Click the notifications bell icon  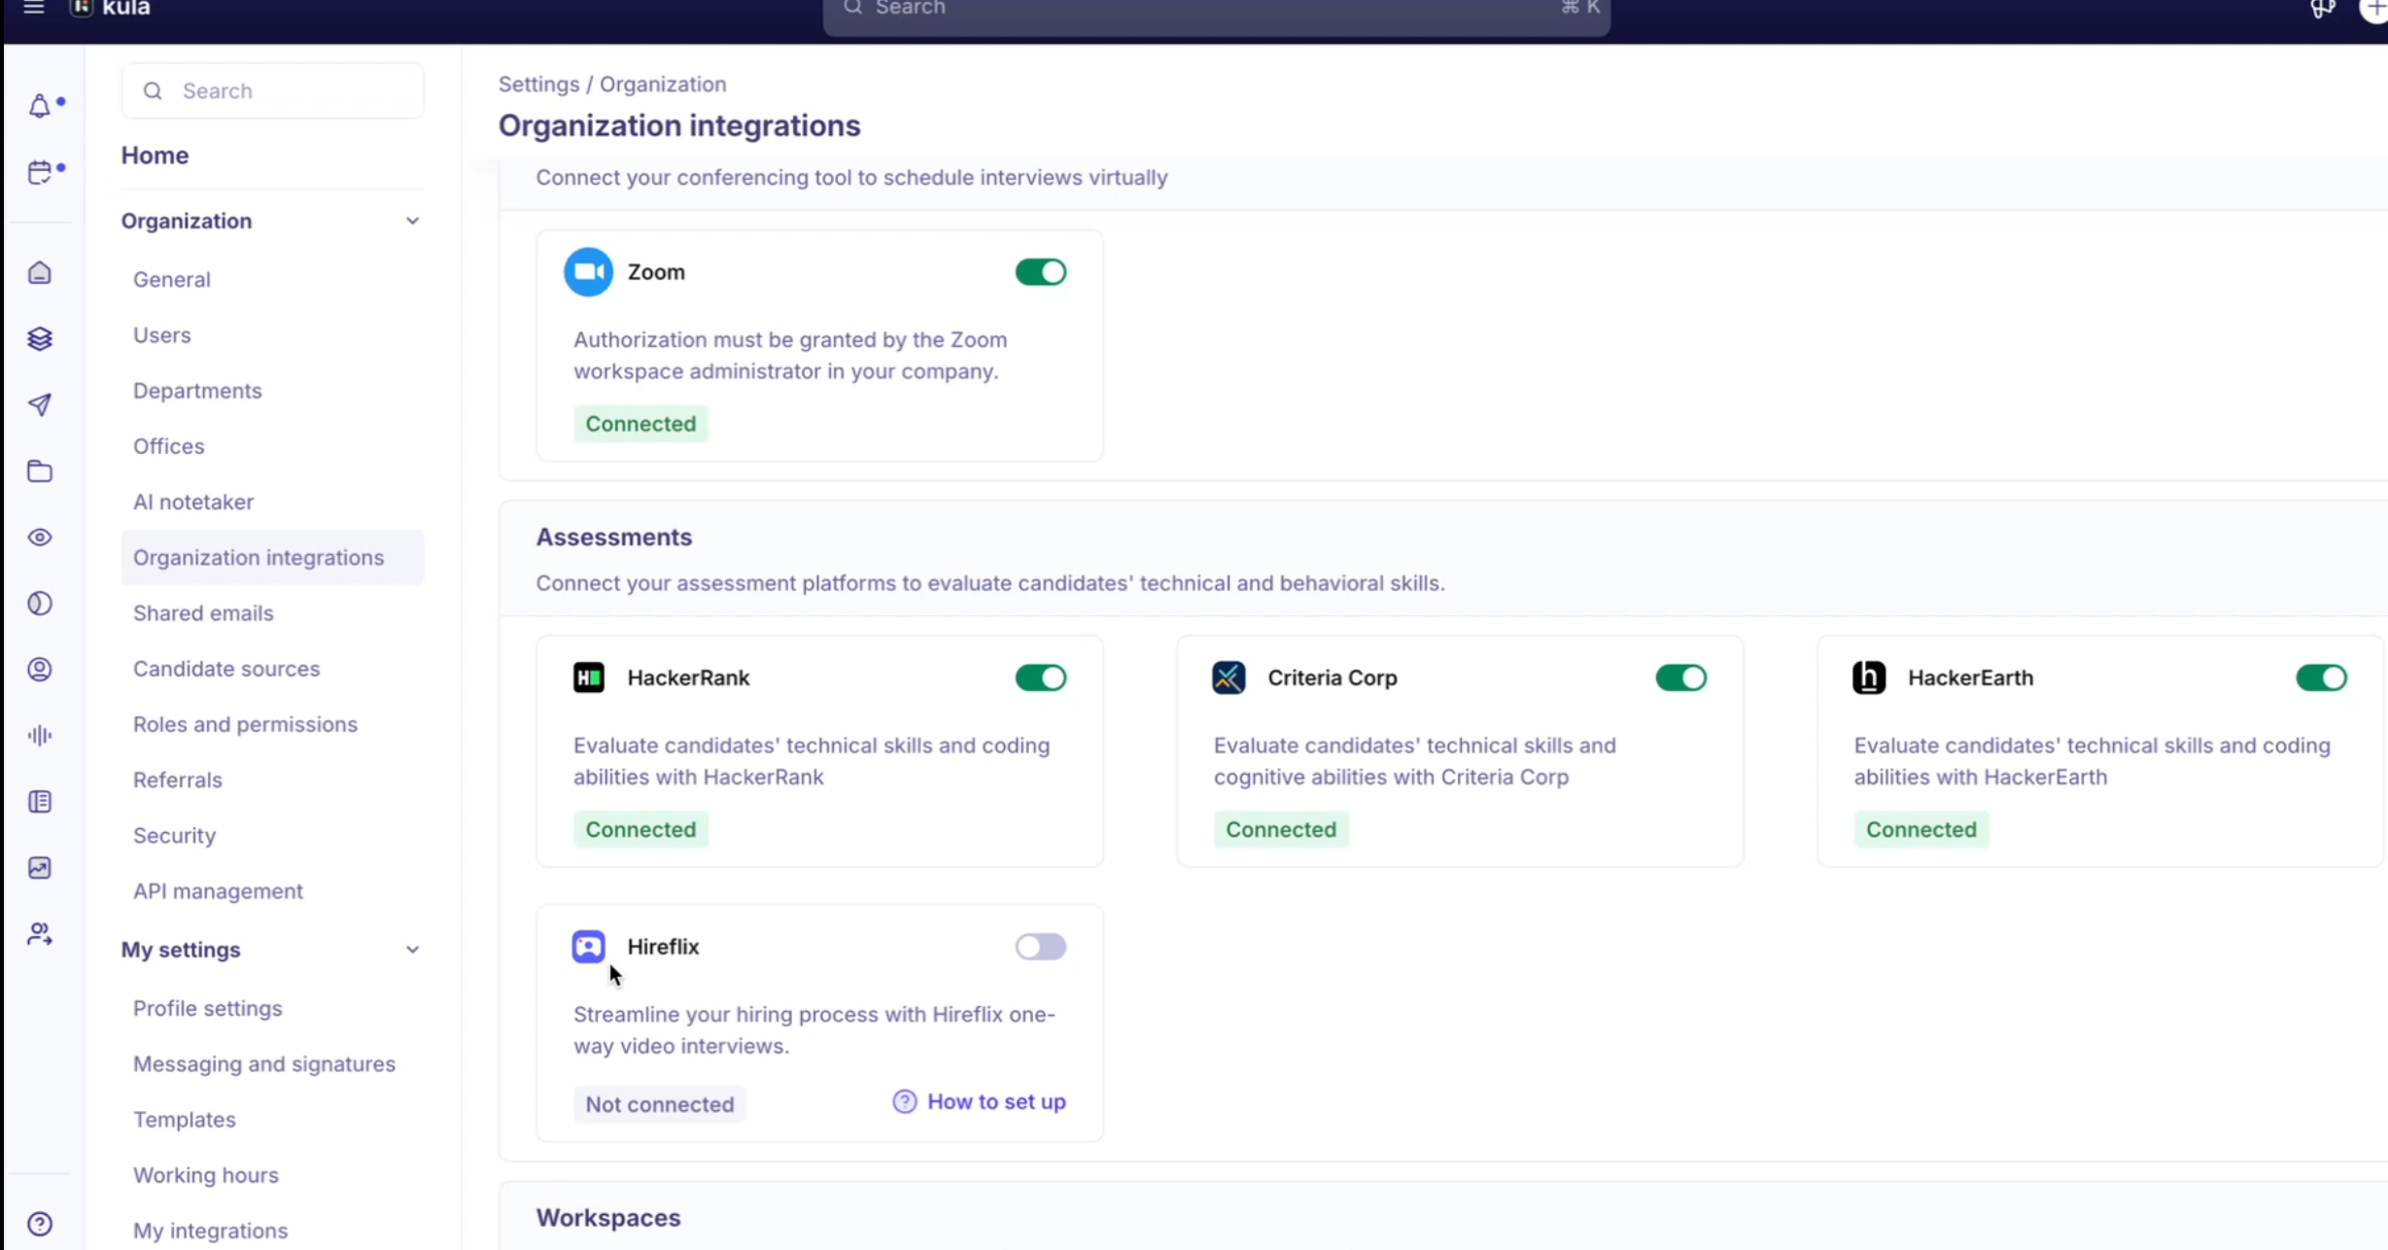(x=39, y=105)
